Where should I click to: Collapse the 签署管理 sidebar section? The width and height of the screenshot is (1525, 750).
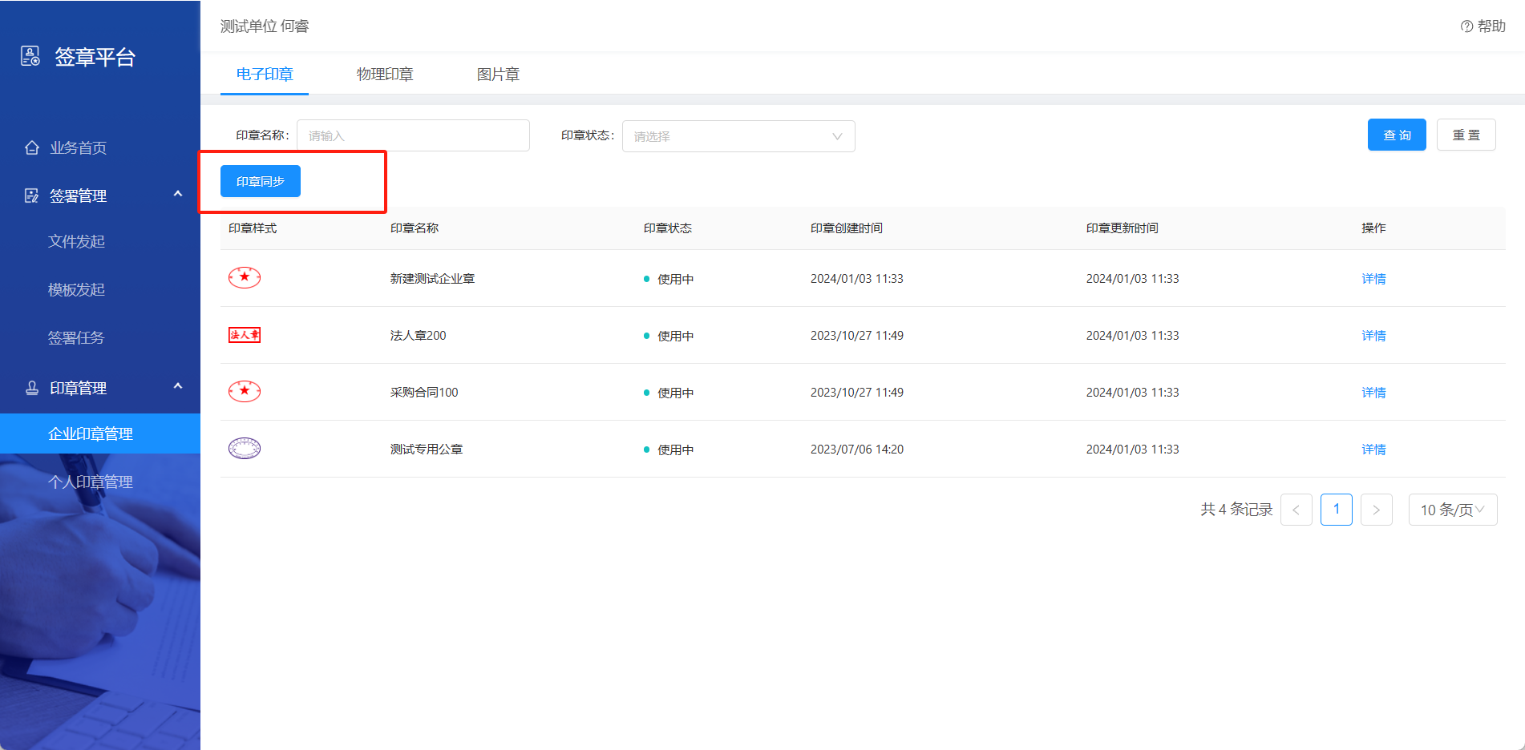pyautogui.click(x=178, y=194)
